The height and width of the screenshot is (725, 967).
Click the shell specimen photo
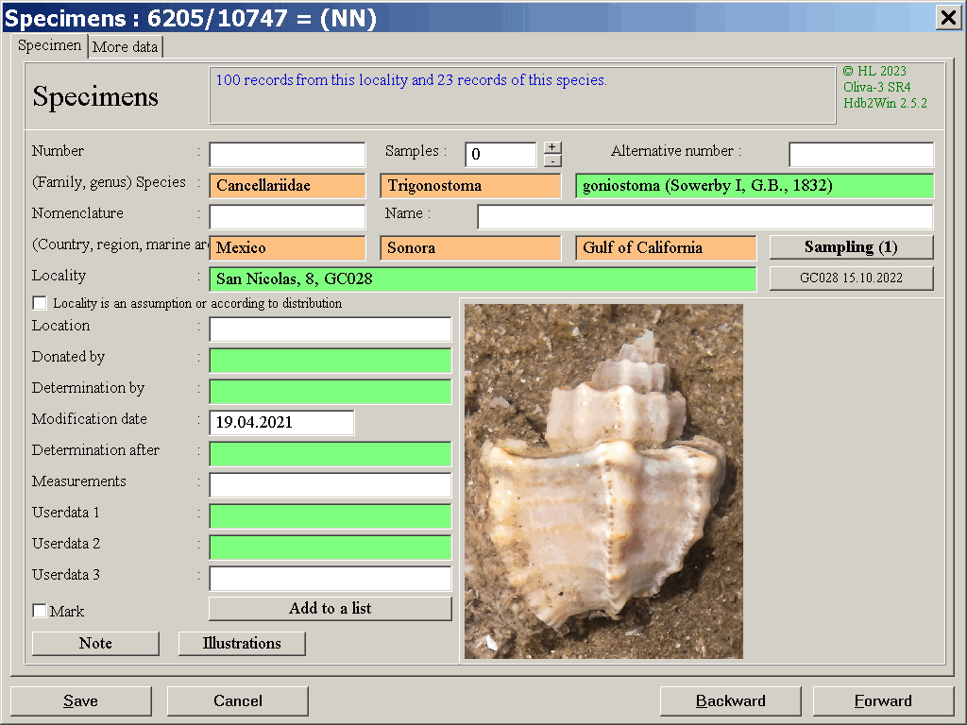[x=603, y=481]
